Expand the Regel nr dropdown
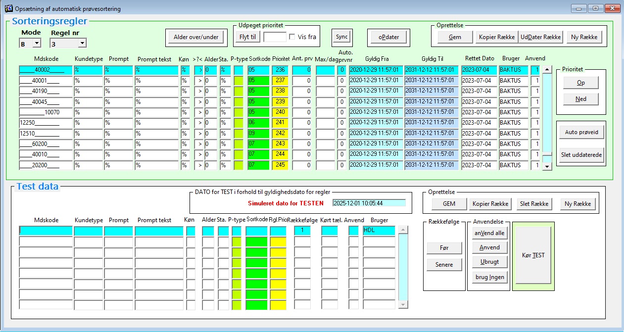The image size is (624, 332). point(82,44)
